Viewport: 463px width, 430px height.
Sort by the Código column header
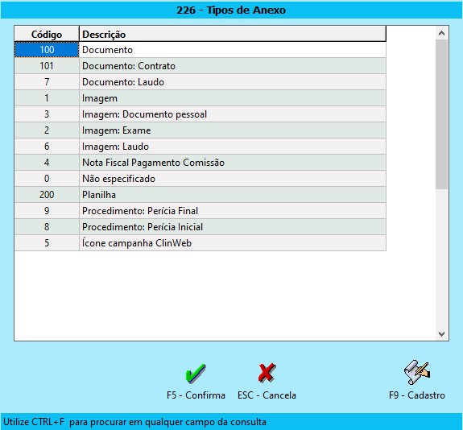(47, 34)
